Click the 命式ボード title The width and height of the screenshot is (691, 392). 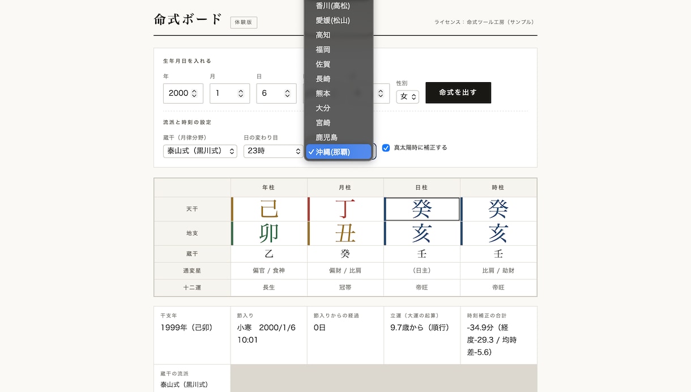tap(188, 19)
